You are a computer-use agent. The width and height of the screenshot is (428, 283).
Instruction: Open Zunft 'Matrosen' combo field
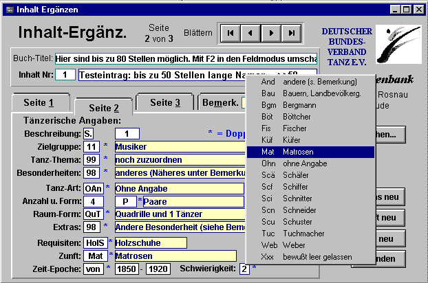(x=175, y=256)
